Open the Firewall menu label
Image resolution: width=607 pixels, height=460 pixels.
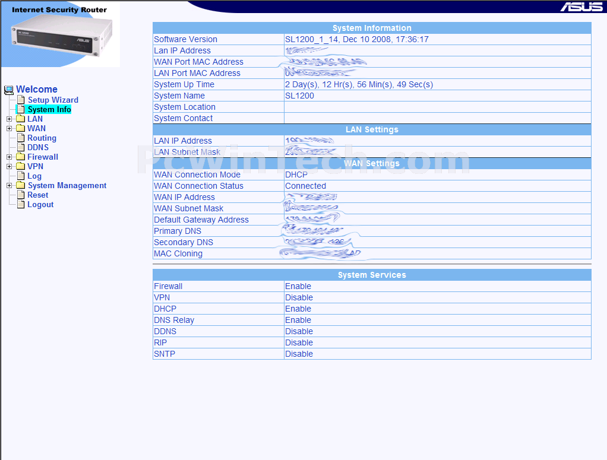click(43, 157)
